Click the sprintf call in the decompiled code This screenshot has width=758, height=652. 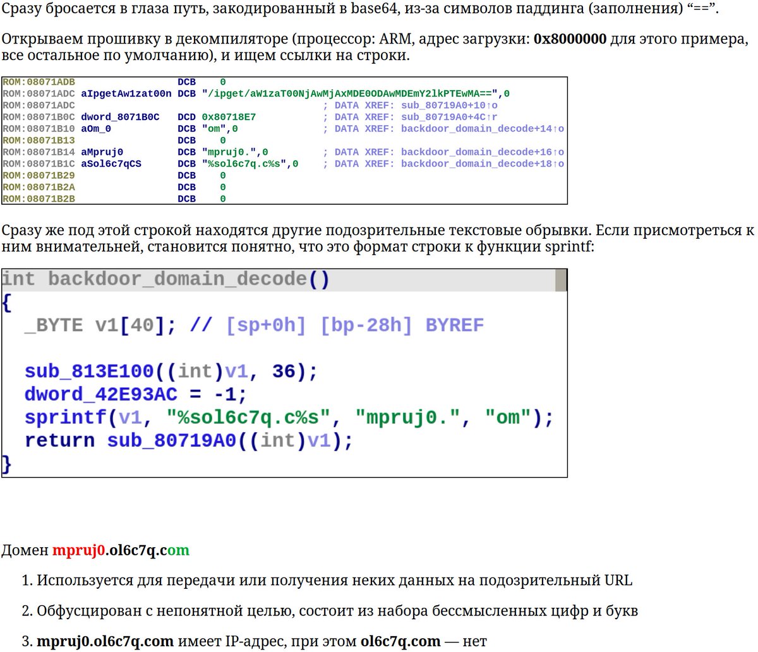click(66, 418)
